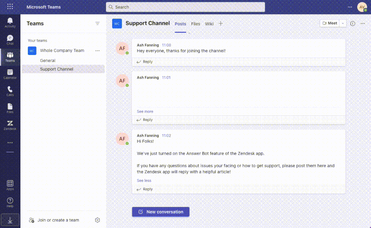Click the 11:00 timestamp
Viewport: 371px width, 228px height.
(166, 45)
